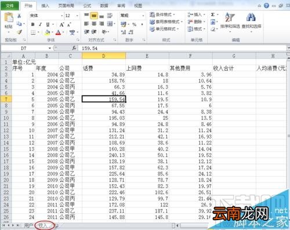This screenshot has width=290, height=230.
Task: Open Alignment dialog launcher
Action: [x=115, y=40]
